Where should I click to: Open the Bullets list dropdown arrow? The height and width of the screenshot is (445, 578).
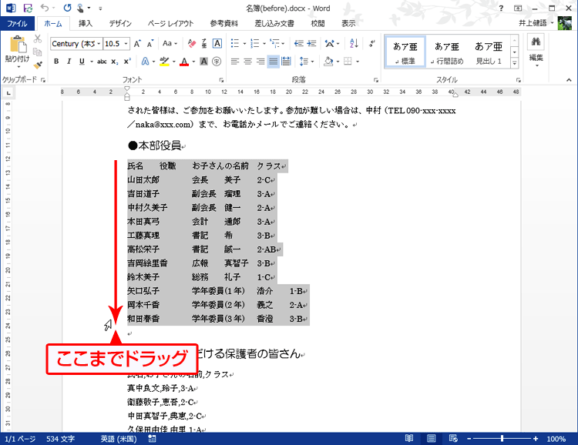(x=244, y=44)
